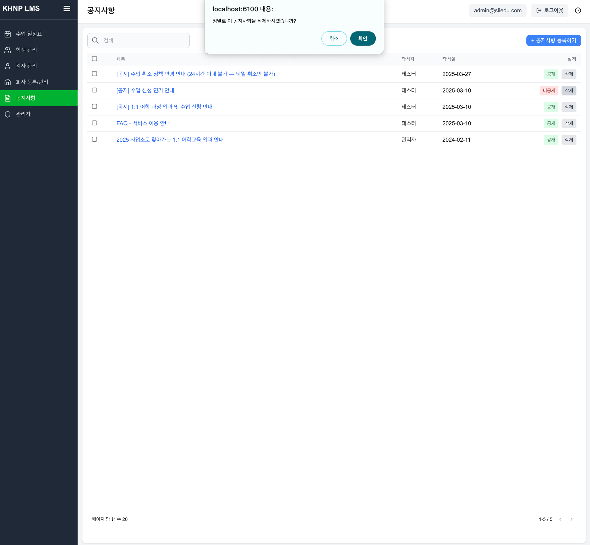Click the users icon for 학생 관리
The height and width of the screenshot is (545, 590).
pos(8,50)
